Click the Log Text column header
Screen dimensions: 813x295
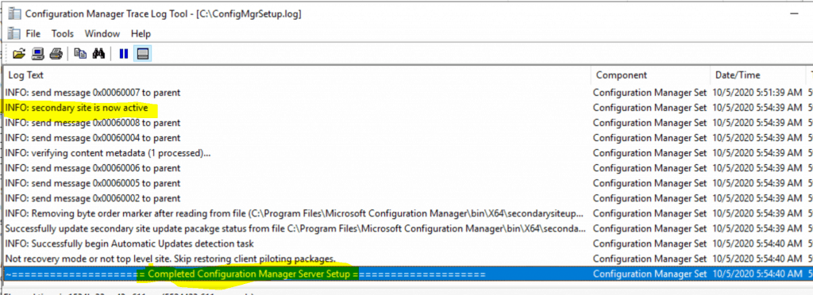[296, 75]
